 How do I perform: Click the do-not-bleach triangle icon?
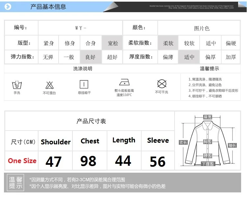coord(49,85)
